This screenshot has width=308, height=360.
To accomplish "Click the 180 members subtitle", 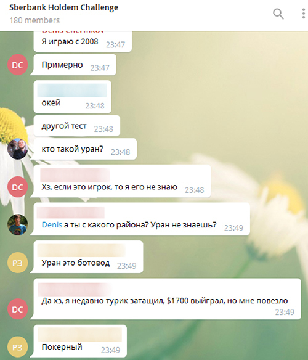I will [x=34, y=20].
